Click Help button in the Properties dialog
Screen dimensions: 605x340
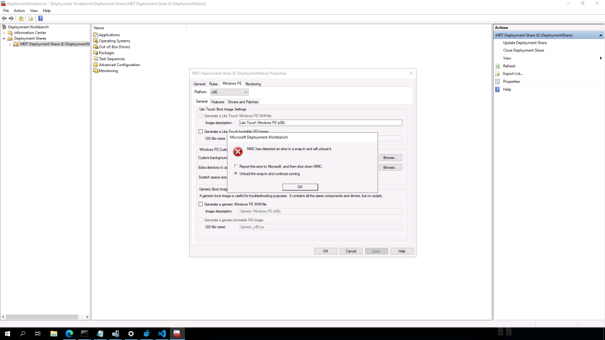tap(402, 251)
